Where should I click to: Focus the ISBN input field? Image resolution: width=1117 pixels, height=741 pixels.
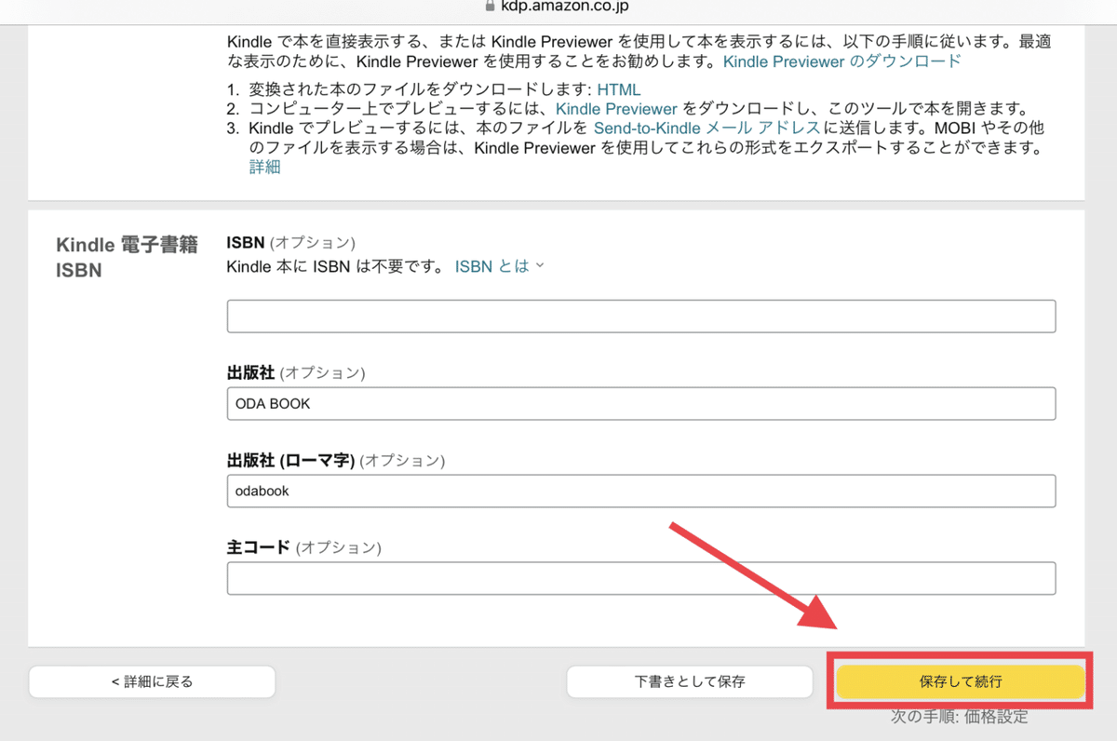641,317
